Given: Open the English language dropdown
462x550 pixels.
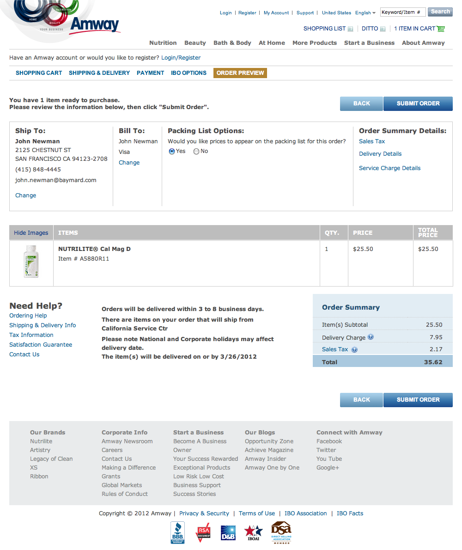Looking at the screenshot, I should (x=365, y=12).
